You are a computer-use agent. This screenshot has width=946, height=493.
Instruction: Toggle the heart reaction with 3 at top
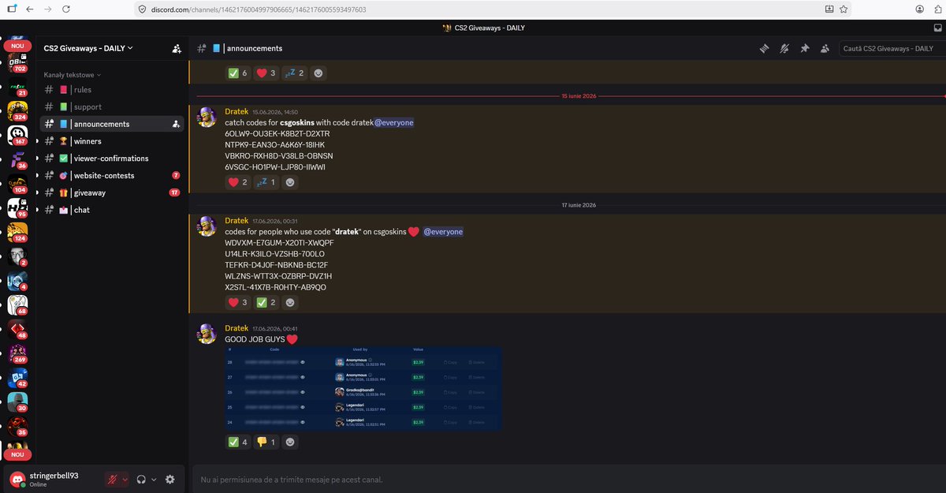(x=266, y=73)
